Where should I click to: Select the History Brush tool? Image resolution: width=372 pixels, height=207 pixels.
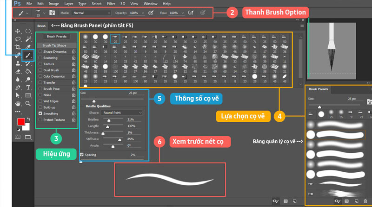tap(28, 63)
